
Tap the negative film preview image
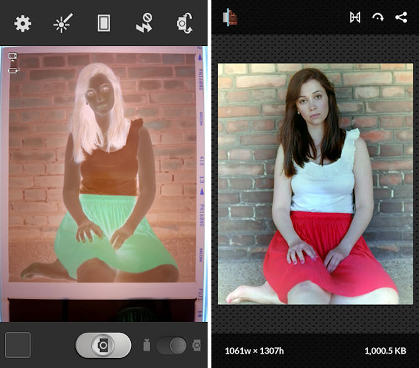pos(101,170)
